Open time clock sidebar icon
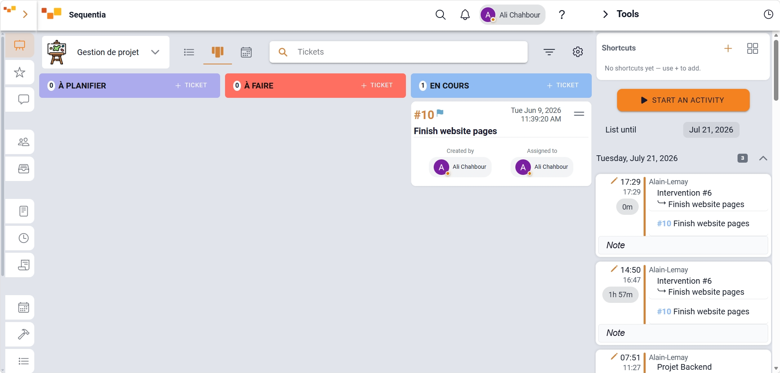Viewport: 780px width, 373px height. [x=23, y=238]
